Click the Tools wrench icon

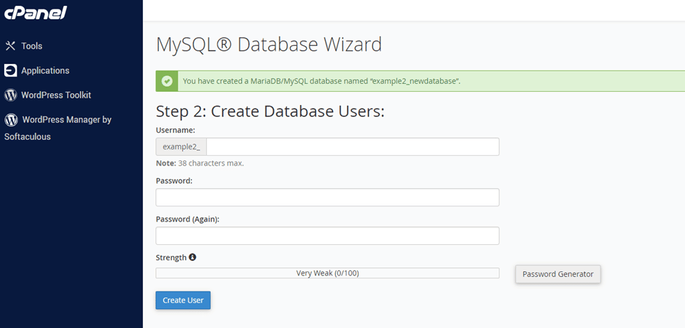[10, 46]
